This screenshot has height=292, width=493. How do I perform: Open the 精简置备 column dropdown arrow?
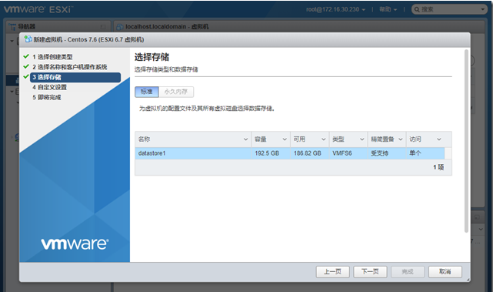coord(401,139)
